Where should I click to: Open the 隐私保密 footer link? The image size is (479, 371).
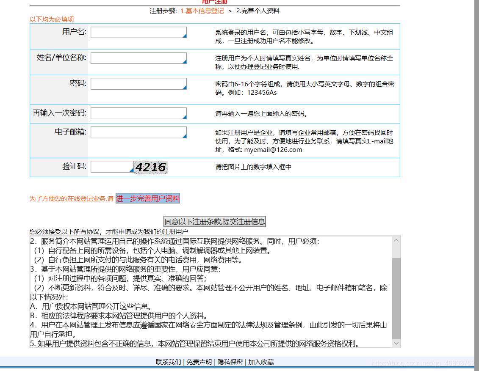230,362
